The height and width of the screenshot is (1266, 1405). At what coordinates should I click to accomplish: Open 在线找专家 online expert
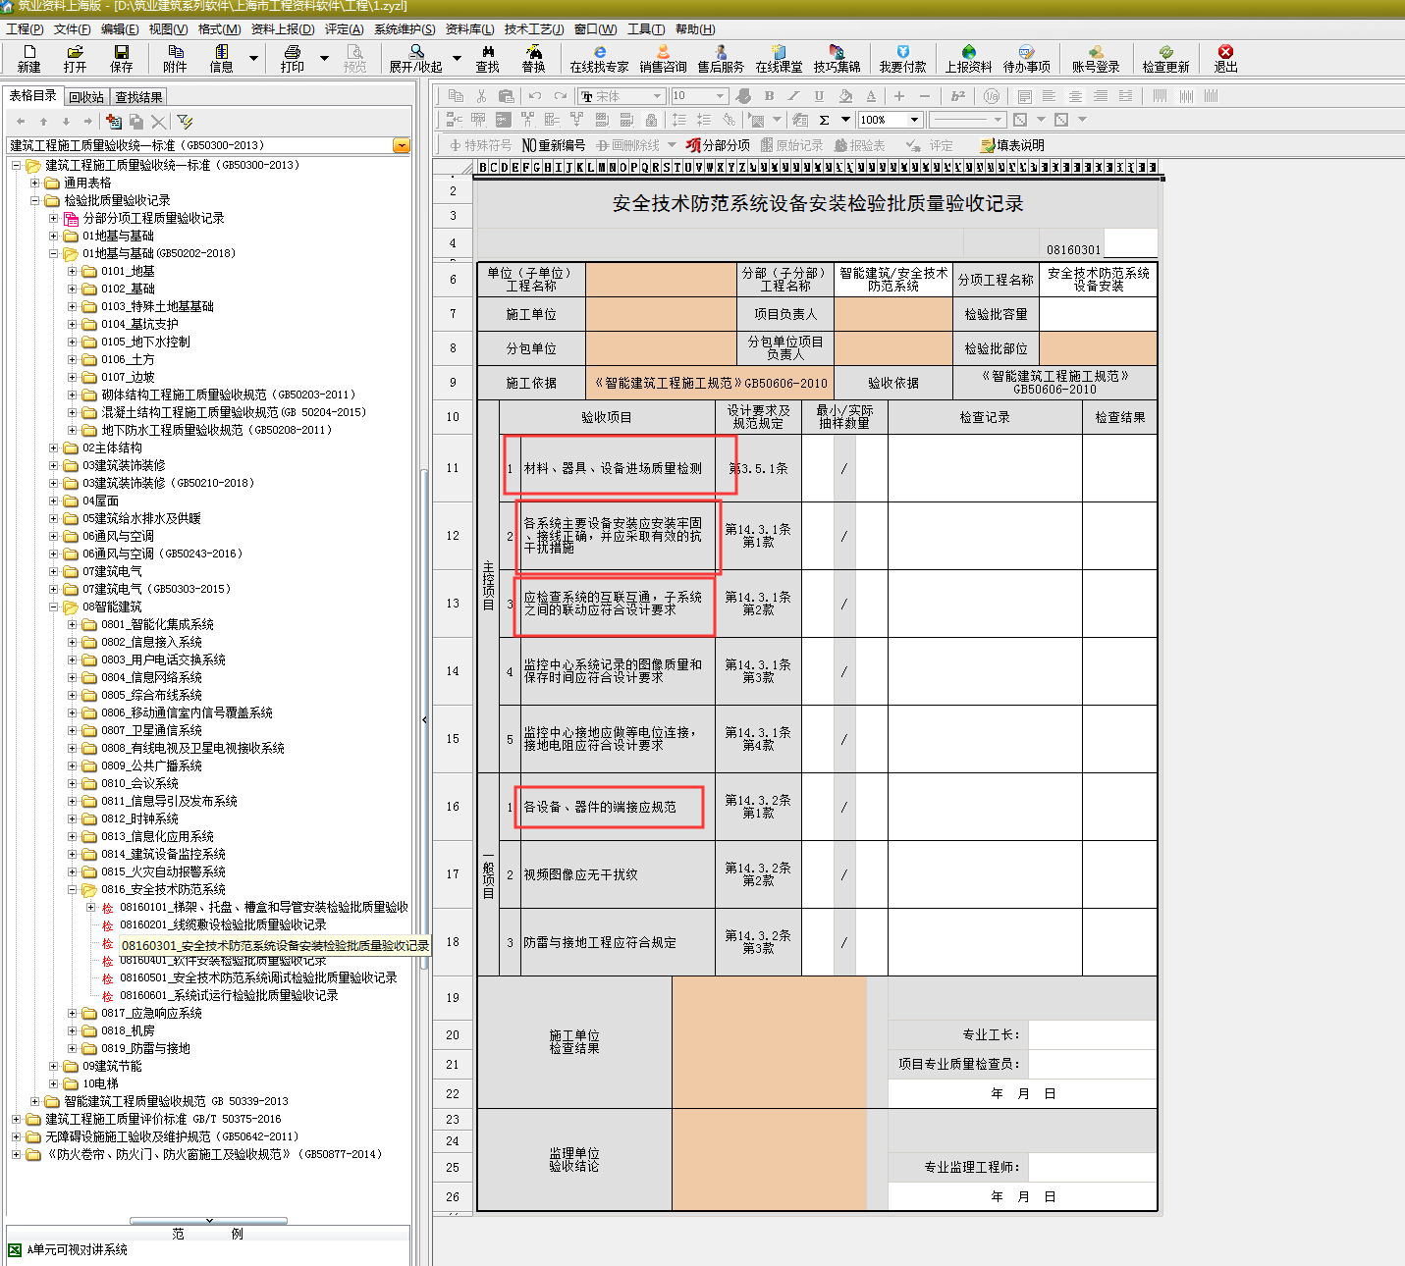point(599,58)
